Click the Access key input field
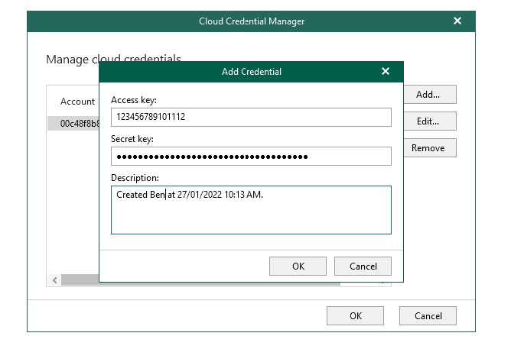Viewport: 524px width, 349px height. tap(251, 117)
